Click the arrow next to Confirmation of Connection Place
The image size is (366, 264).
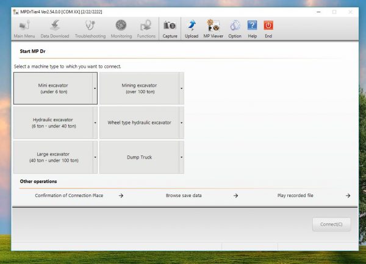tap(121, 196)
